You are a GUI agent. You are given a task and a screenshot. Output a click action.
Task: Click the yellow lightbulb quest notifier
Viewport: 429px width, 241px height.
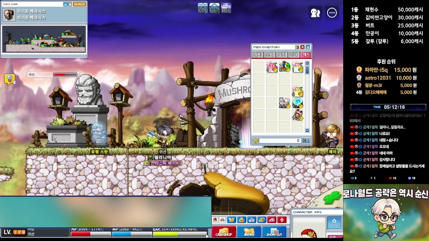coord(9,79)
